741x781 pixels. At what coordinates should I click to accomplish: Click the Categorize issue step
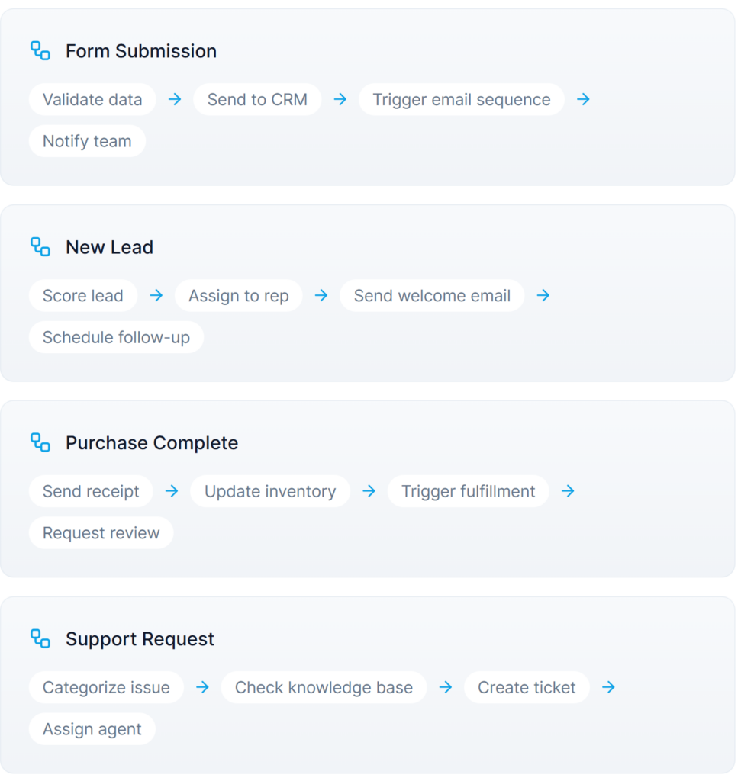click(106, 688)
